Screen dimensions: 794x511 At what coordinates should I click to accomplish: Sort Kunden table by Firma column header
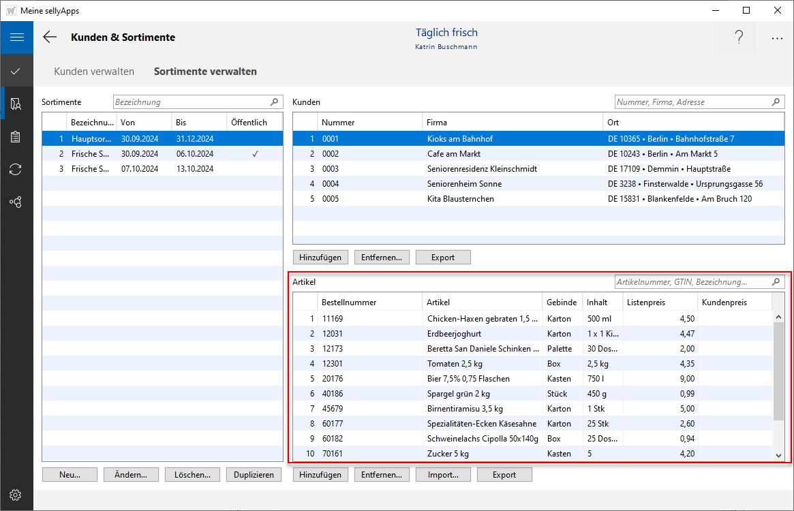click(511, 123)
